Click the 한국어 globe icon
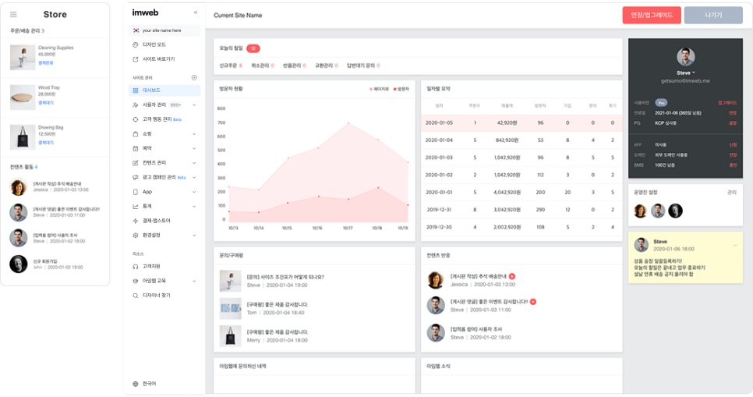Screen dimensions: 753x397 tap(136, 384)
